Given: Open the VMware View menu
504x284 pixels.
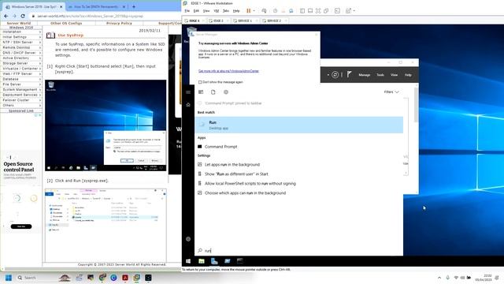Looking at the screenshot, I should 206,11.
